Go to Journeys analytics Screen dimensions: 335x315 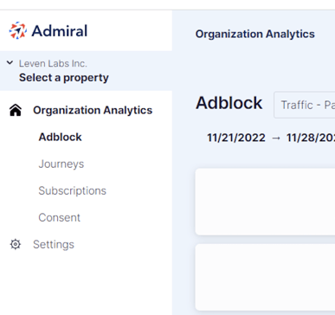point(61,164)
